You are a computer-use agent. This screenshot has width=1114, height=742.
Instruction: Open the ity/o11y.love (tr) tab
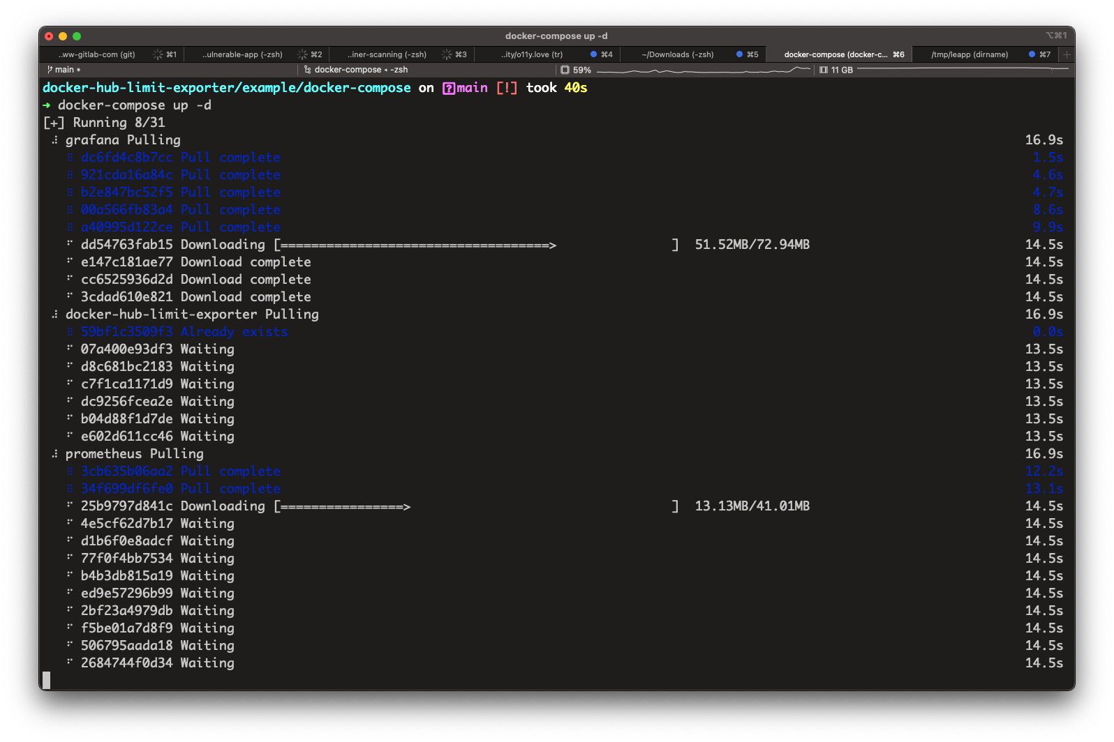click(x=531, y=54)
